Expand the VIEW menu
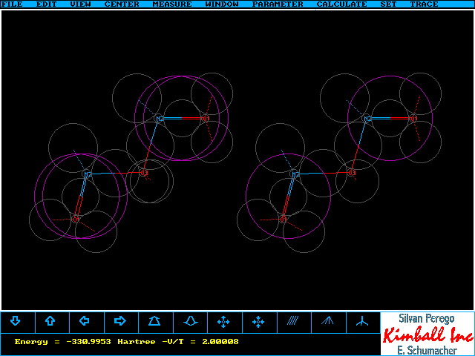This screenshot has width=475, height=356. click(x=81, y=4)
